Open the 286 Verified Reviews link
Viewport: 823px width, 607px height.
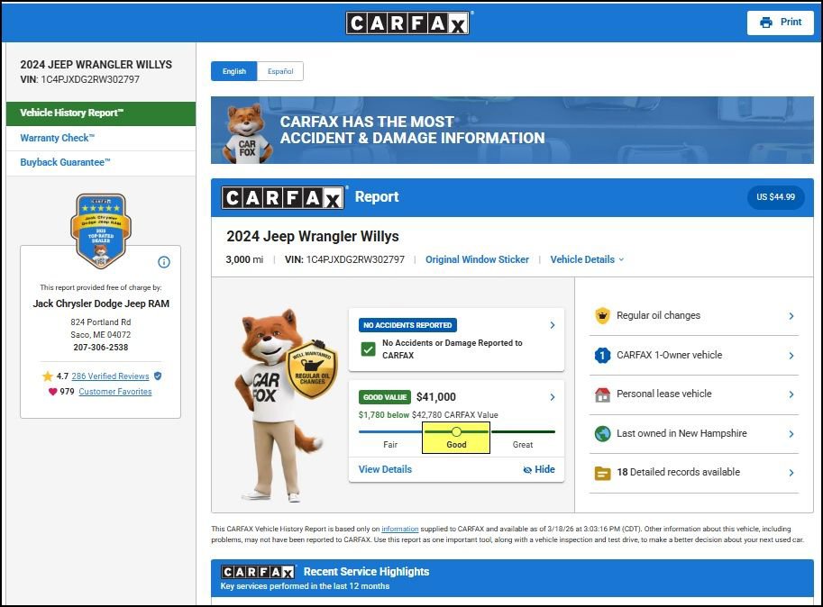click(x=110, y=376)
